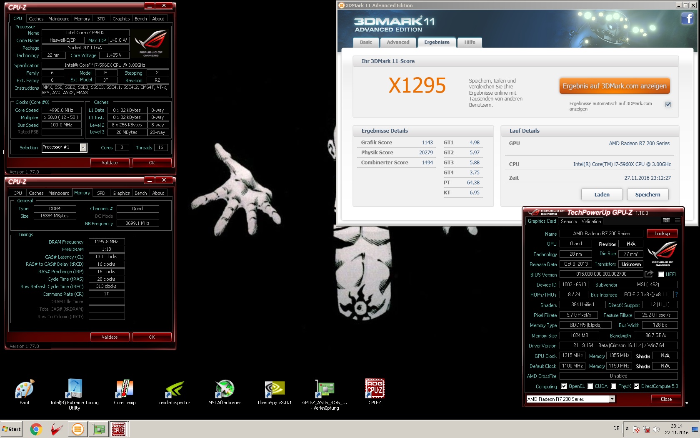
Task: Switch to the ROG CPU-Z taskbar button
Action: pos(119,429)
